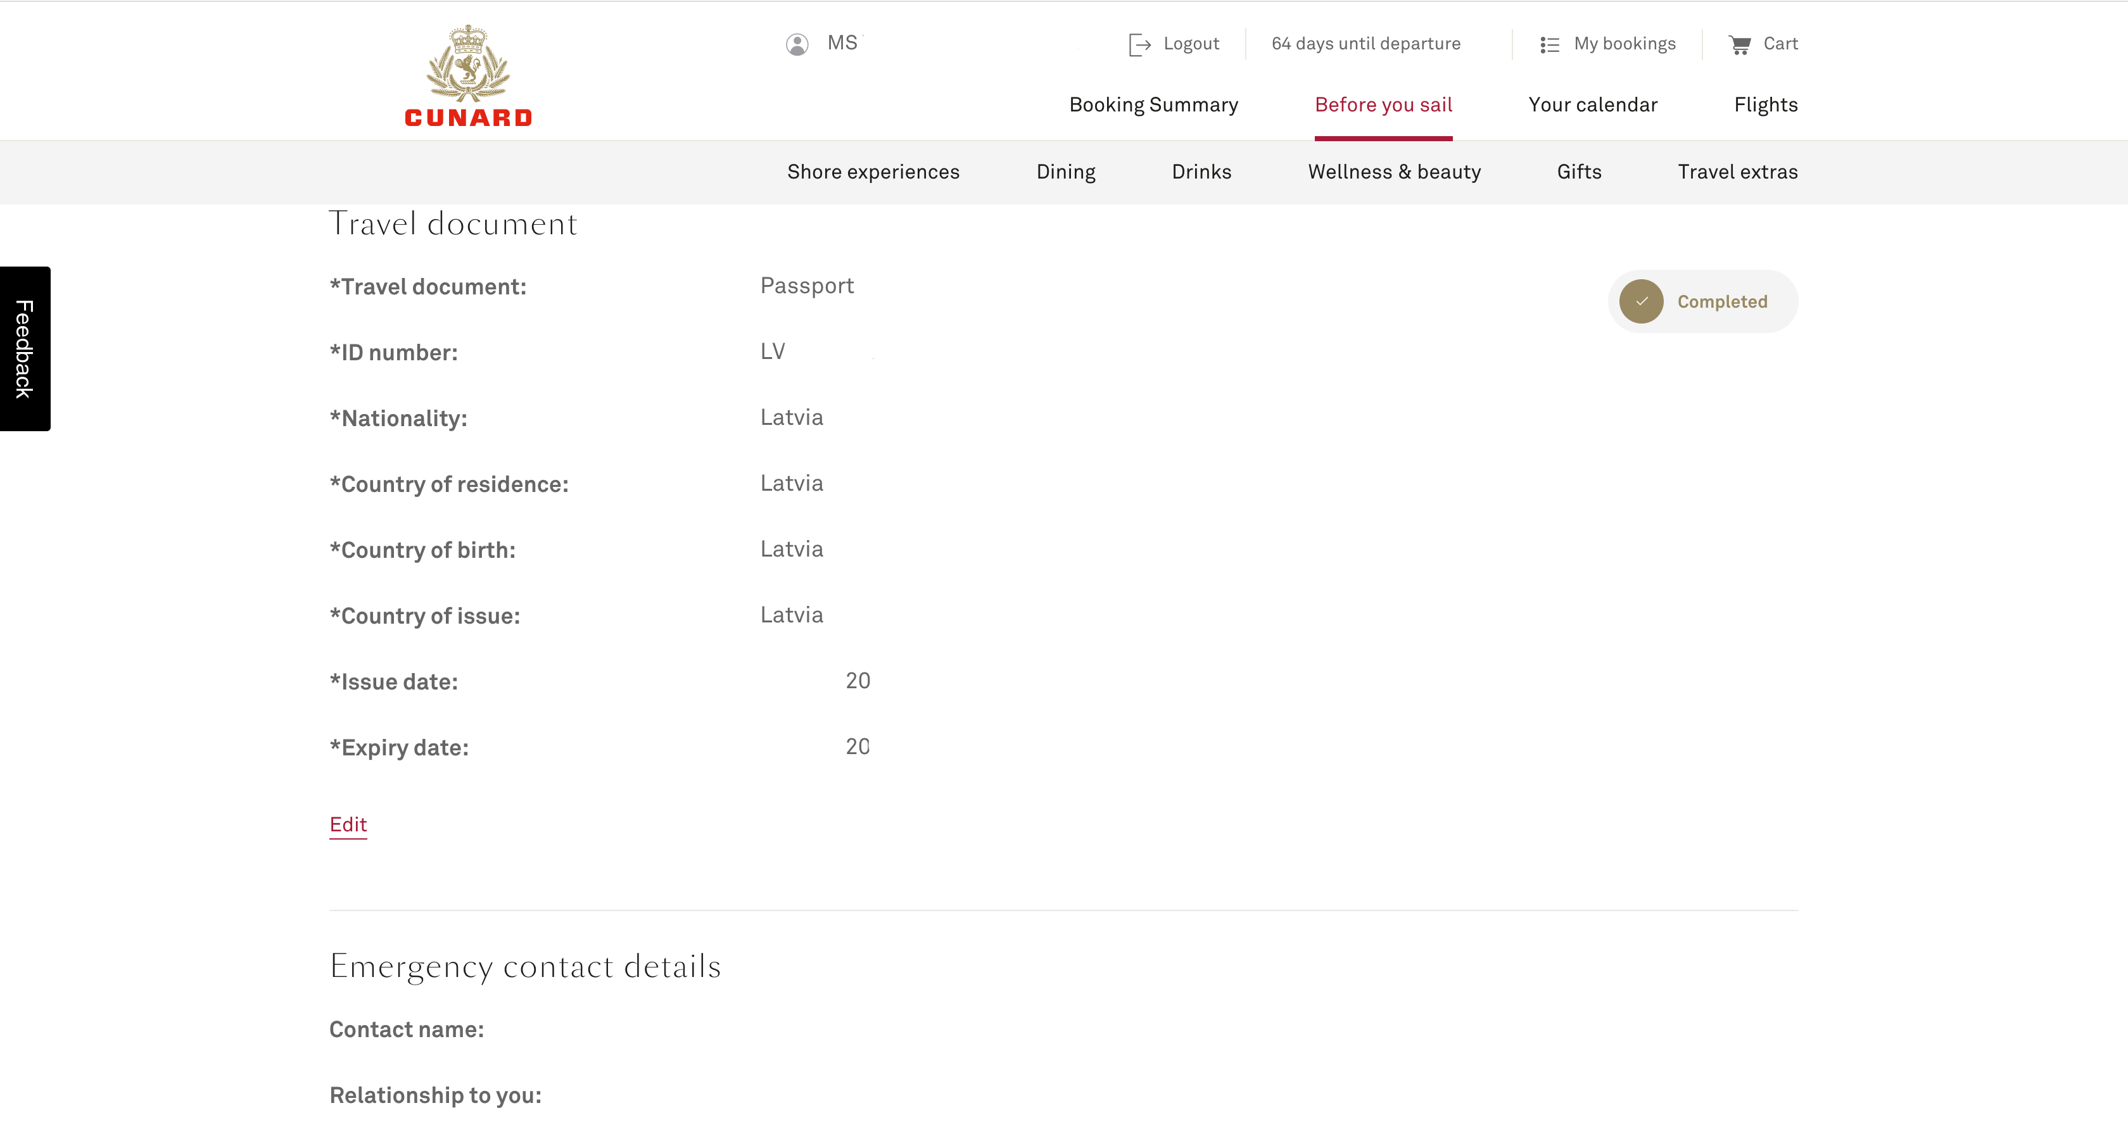Click the 64 days until departure text
This screenshot has height=1134, width=2128.
coord(1365,44)
